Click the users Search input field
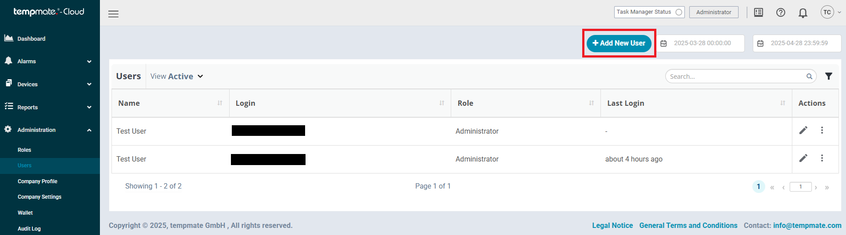The image size is (846, 235). pos(737,76)
